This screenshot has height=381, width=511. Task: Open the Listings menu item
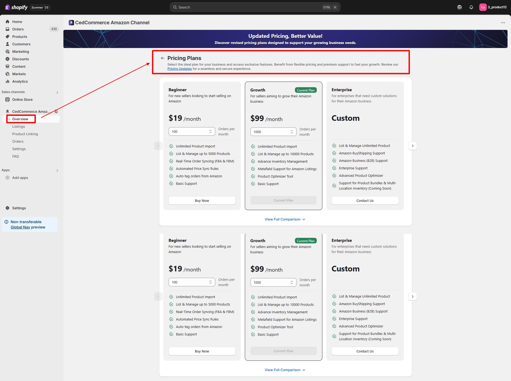(x=19, y=126)
